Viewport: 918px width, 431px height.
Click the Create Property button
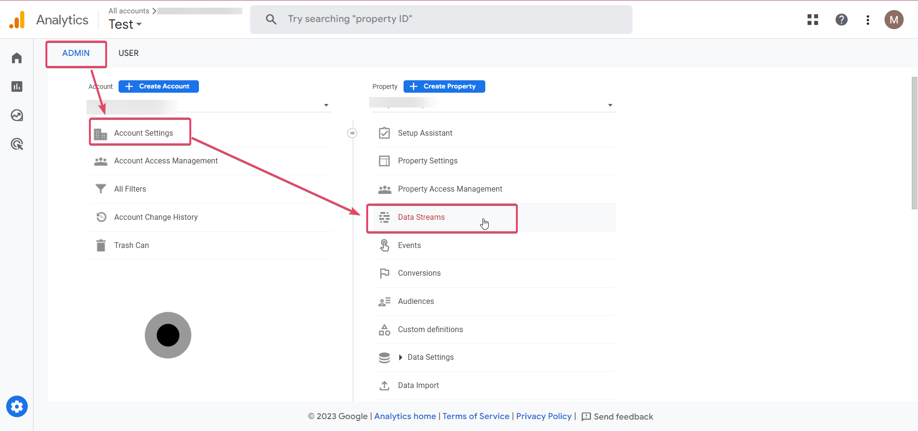444,86
